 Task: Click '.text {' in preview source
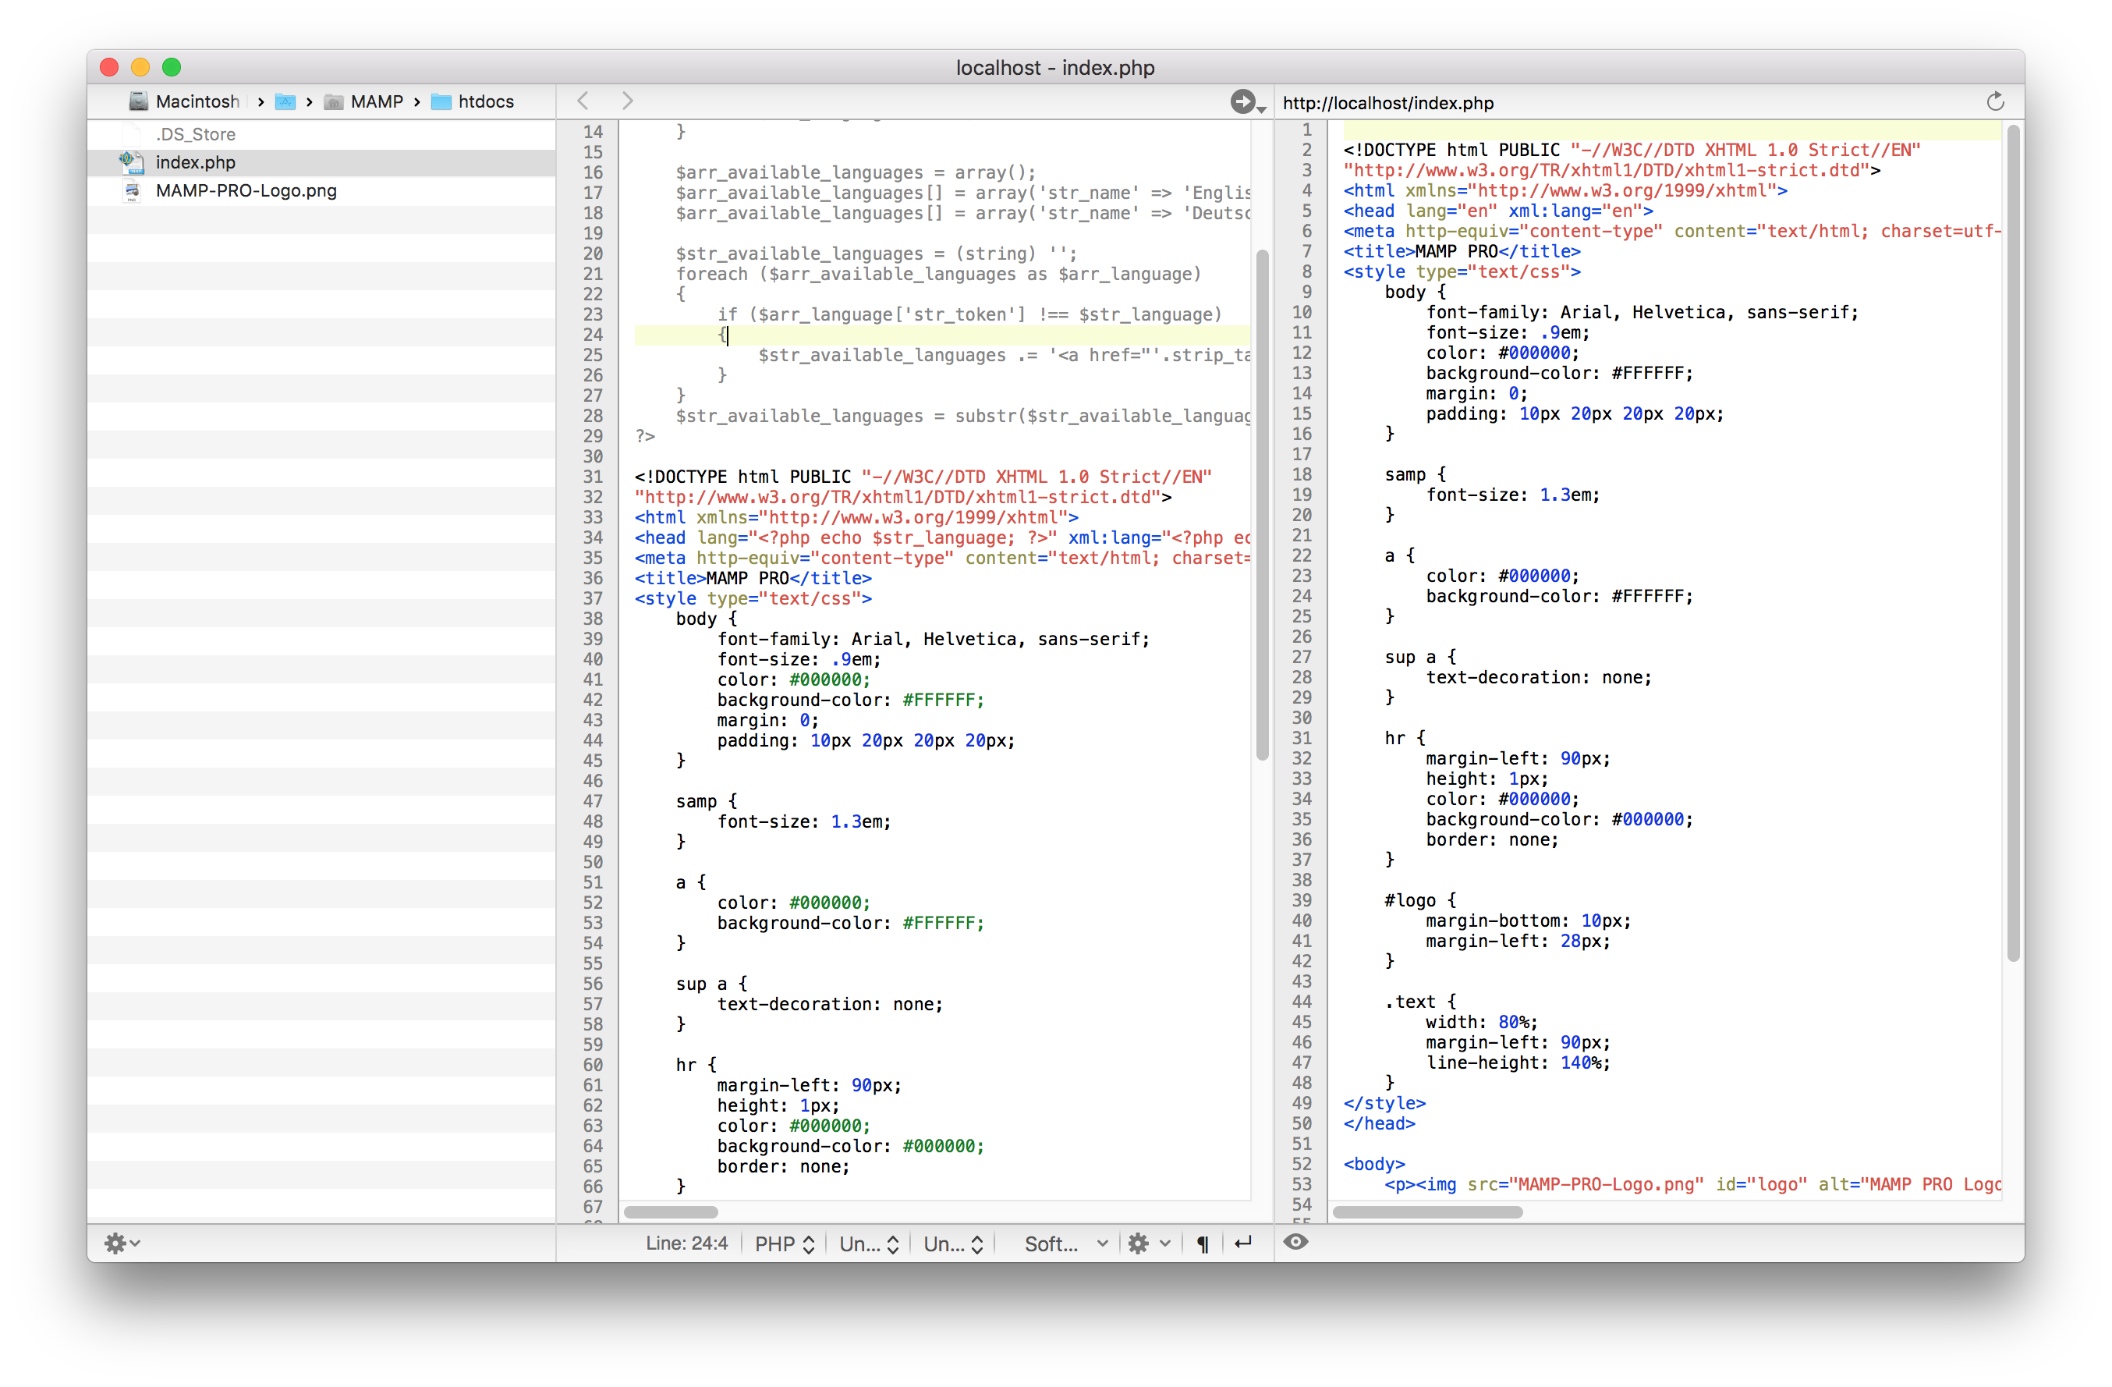click(x=1420, y=1001)
